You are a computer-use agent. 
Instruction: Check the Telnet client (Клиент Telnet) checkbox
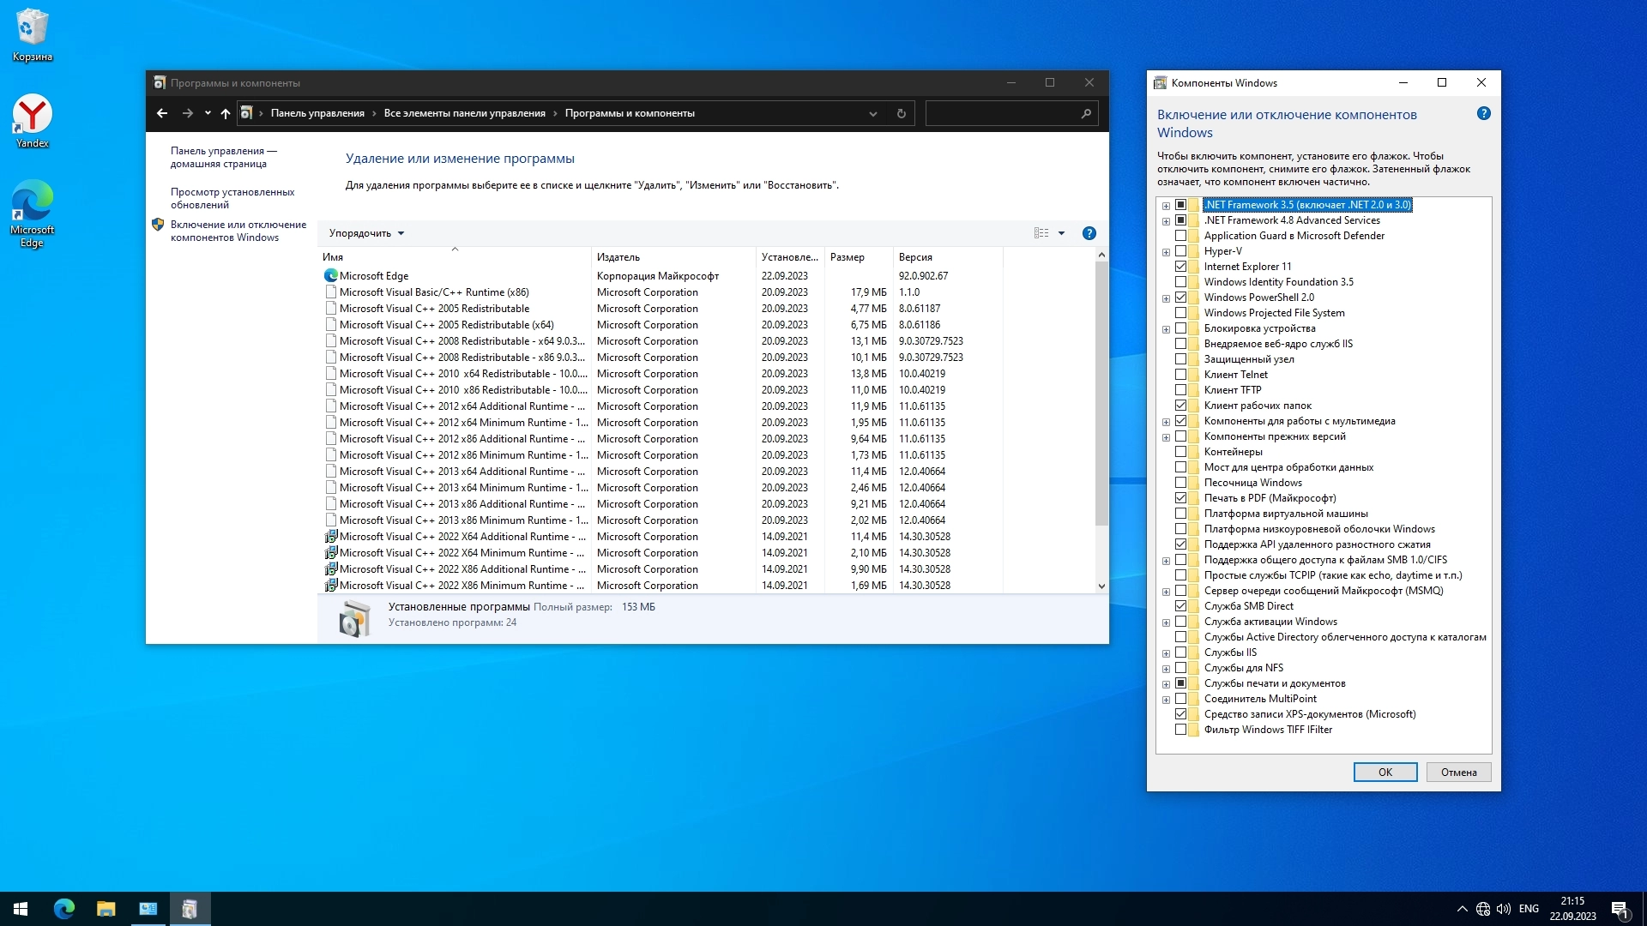1181,375
